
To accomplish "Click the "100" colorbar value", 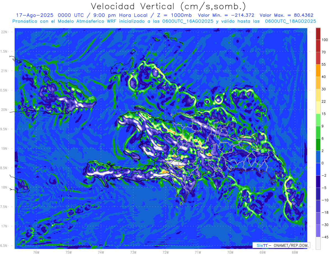I will (325, 40).
